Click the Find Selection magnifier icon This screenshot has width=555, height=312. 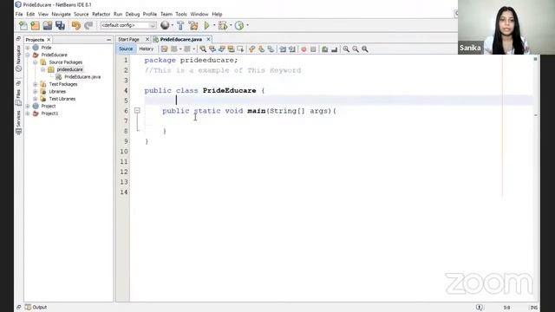click(203, 49)
